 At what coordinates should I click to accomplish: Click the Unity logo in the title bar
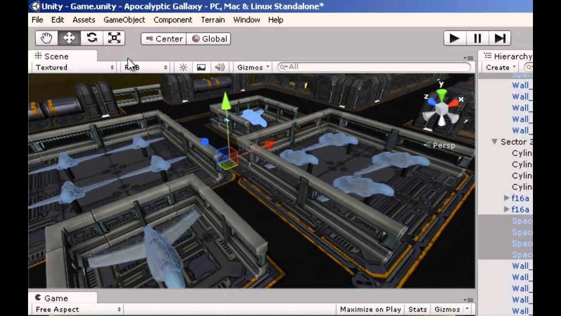click(34, 6)
